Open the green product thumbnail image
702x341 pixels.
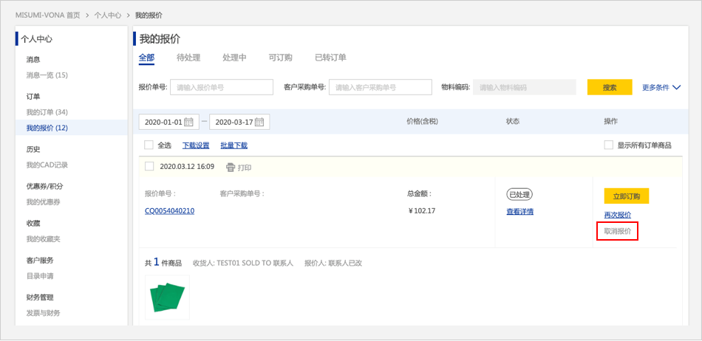click(x=167, y=297)
